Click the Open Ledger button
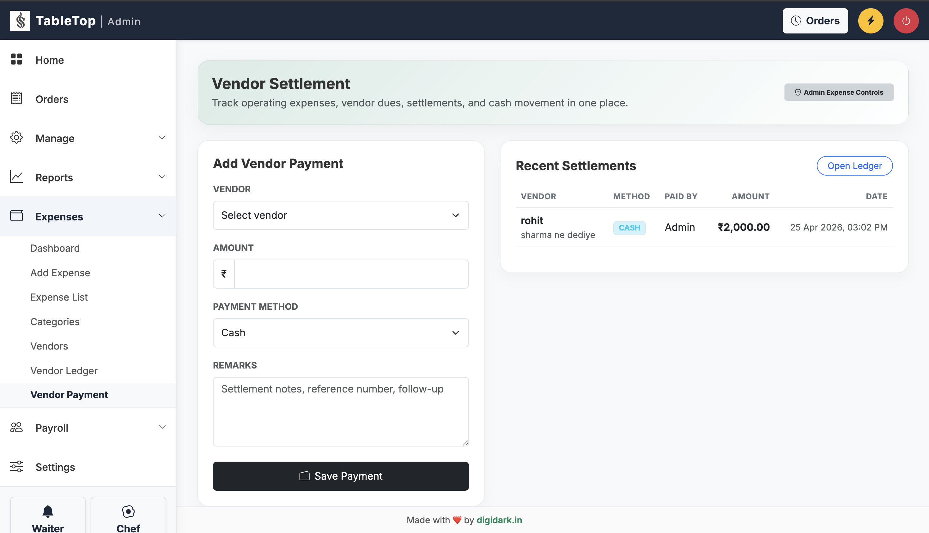Image resolution: width=929 pixels, height=533 pixels. (x=854, y=166)
